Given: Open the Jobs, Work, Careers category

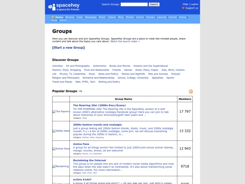Looking at the screenshot, I should [173, 70].
